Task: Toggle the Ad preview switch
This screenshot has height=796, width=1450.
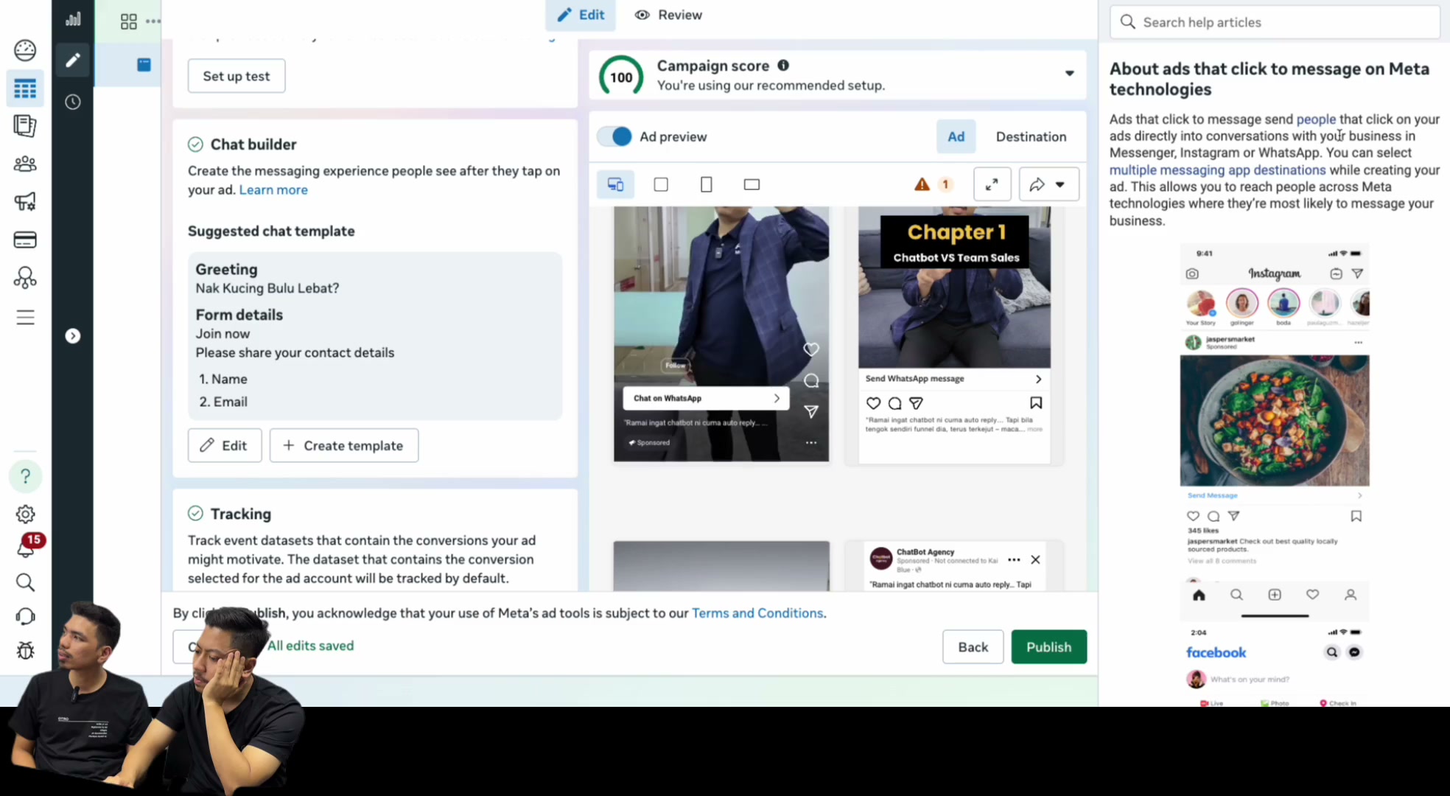Action: 614,136
